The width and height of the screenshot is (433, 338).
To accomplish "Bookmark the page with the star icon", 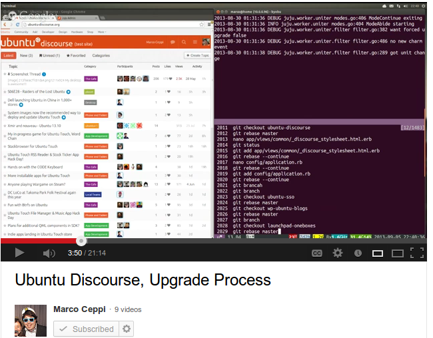I will (201, 25).
